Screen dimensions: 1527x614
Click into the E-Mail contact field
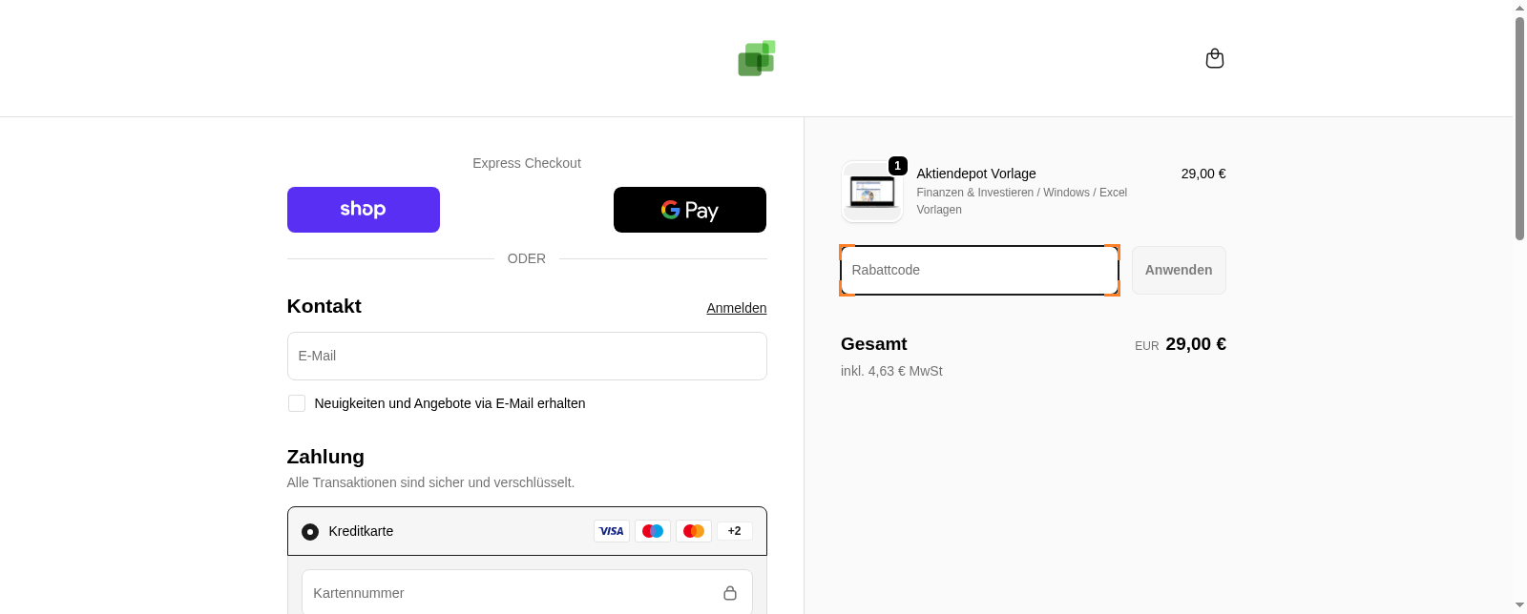pos(527,356)
